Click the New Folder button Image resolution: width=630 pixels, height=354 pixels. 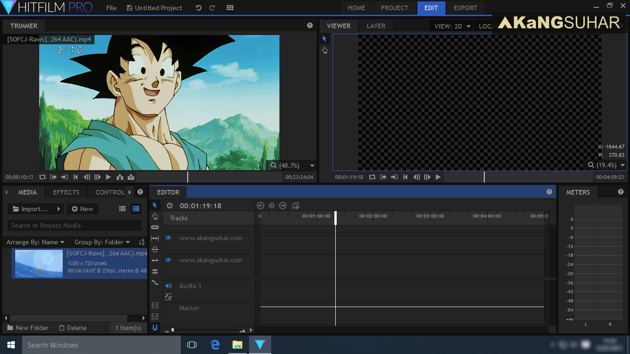[x=28, y=328]
